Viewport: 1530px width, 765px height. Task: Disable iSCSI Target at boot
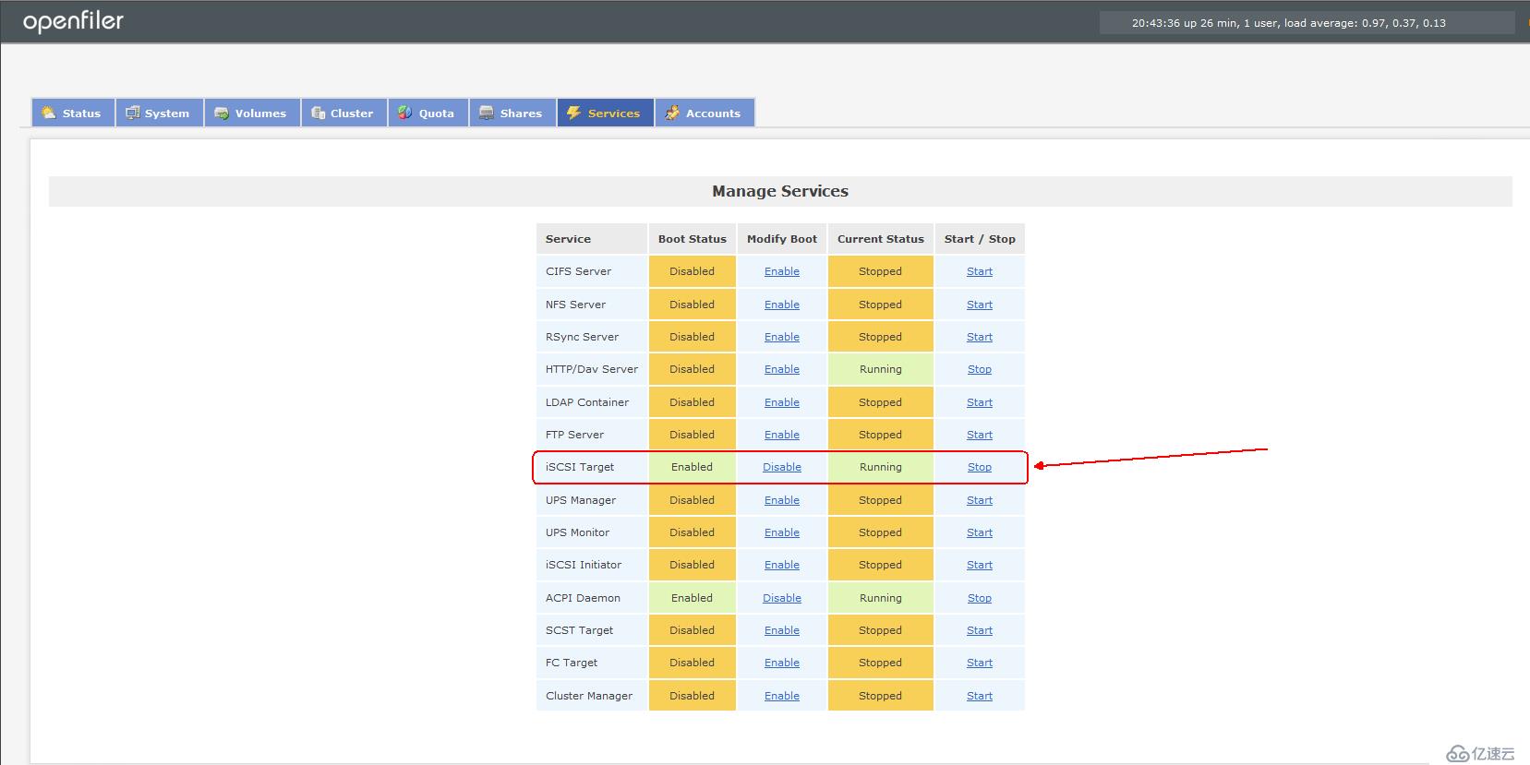tap(782, 467)
